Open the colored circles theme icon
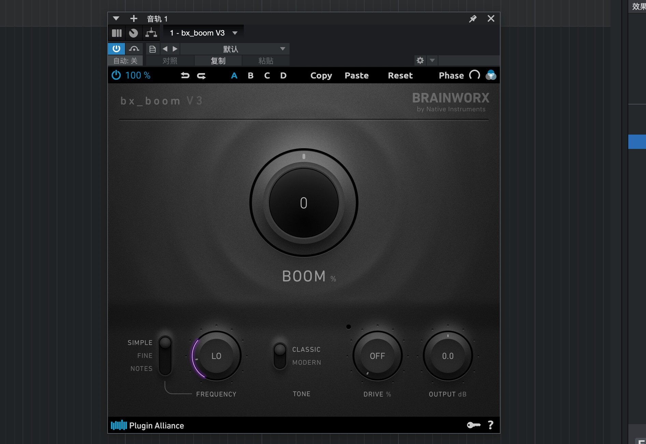The image size is (646, 444). click(x=491, y=75)
